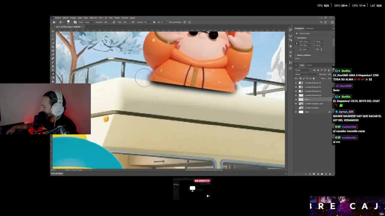This screenshot has width=385, height=216.
Task: Switch to the Navegador tab
Action: tap(310, 28)
